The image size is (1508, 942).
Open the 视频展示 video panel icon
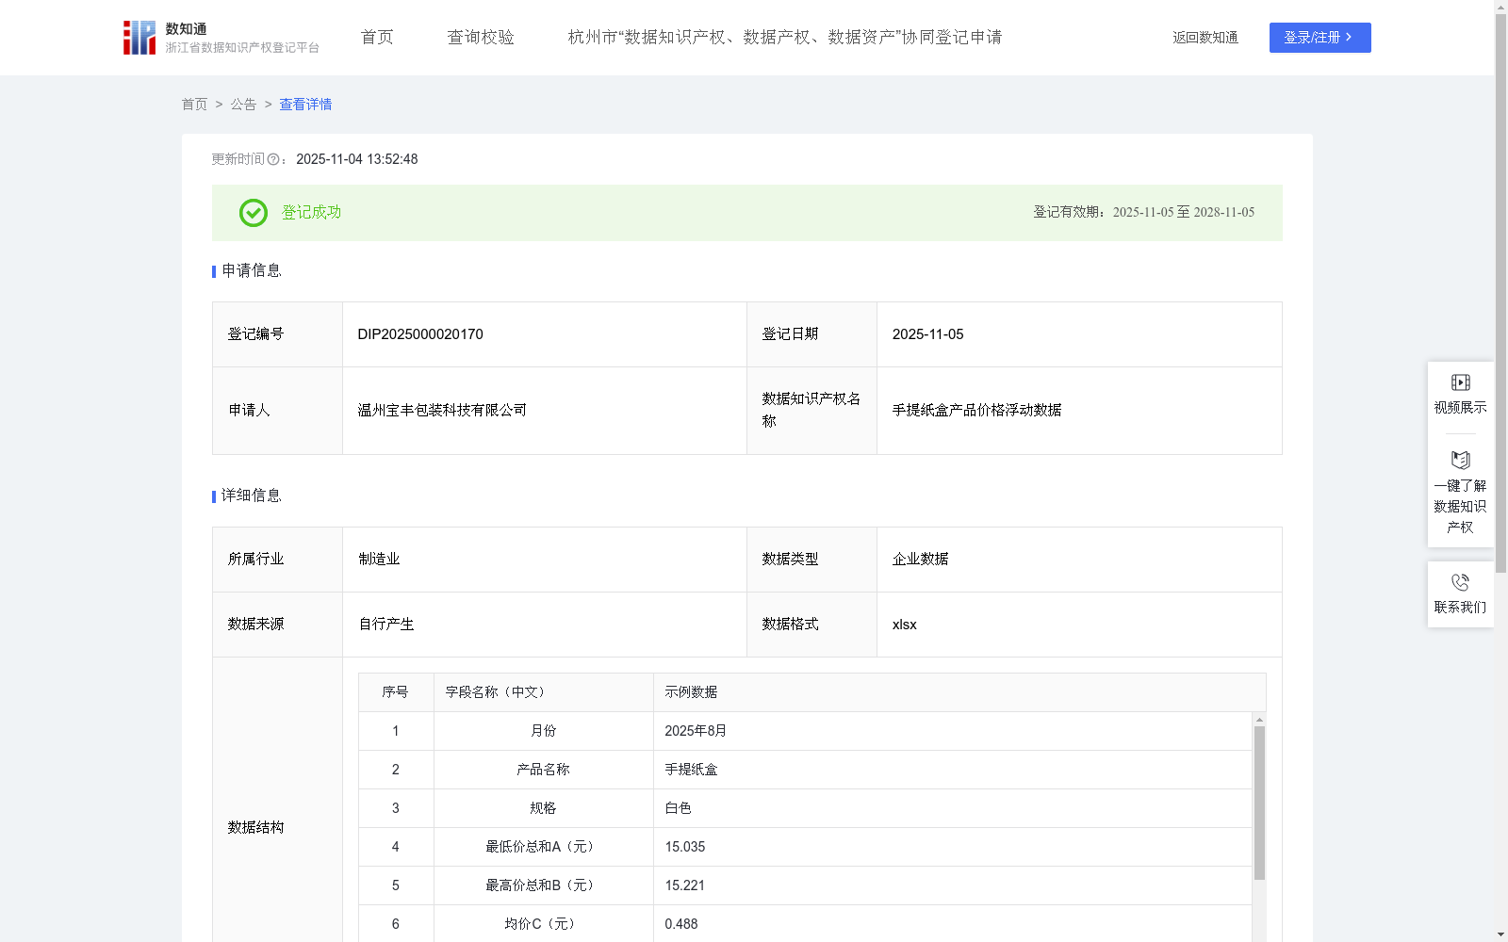click(x=1460, y=382)
